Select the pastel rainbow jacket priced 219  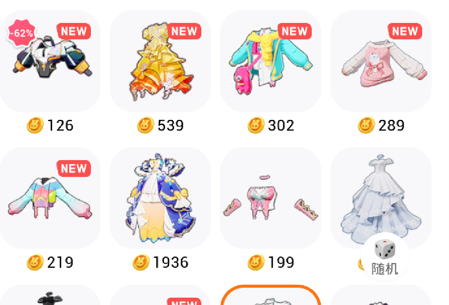click(50, 198)
